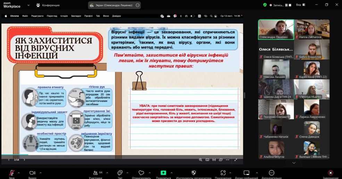Unmute the microphone (Звук)
Image resolution: width=342 pixels, height=179 pixels.
pyautogui.click(x=12, y=173)
